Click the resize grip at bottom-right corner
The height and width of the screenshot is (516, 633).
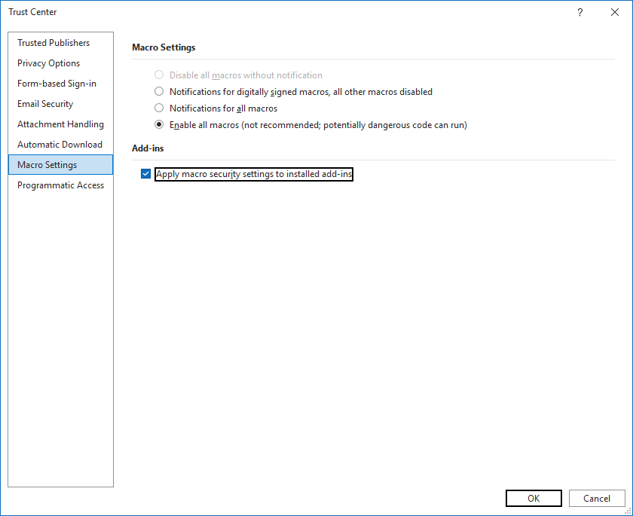(x=628, y=511)
